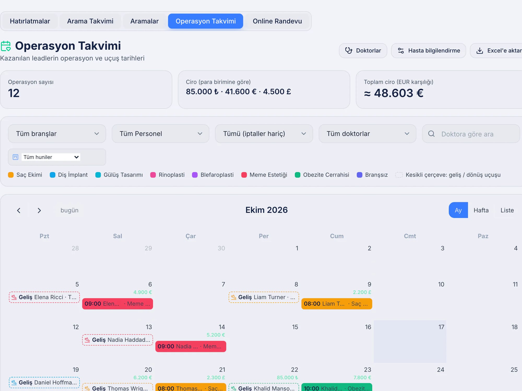
Task: Switch to the Hatırlatmalar tab
Action: (x=30, y=21)
